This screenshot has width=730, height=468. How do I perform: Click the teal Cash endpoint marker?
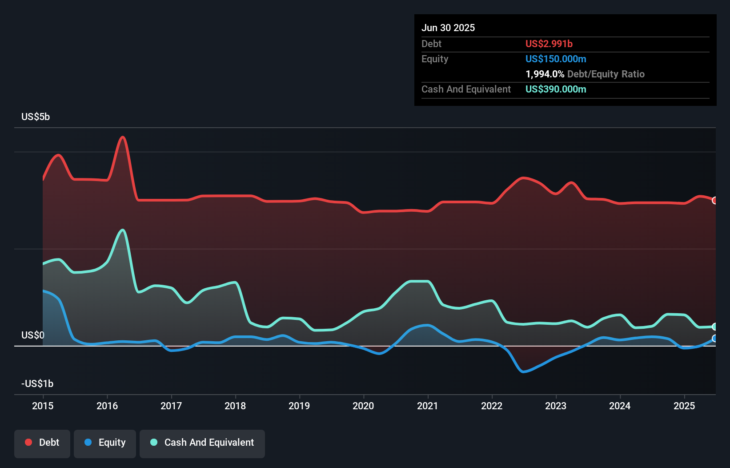point(714,327)
